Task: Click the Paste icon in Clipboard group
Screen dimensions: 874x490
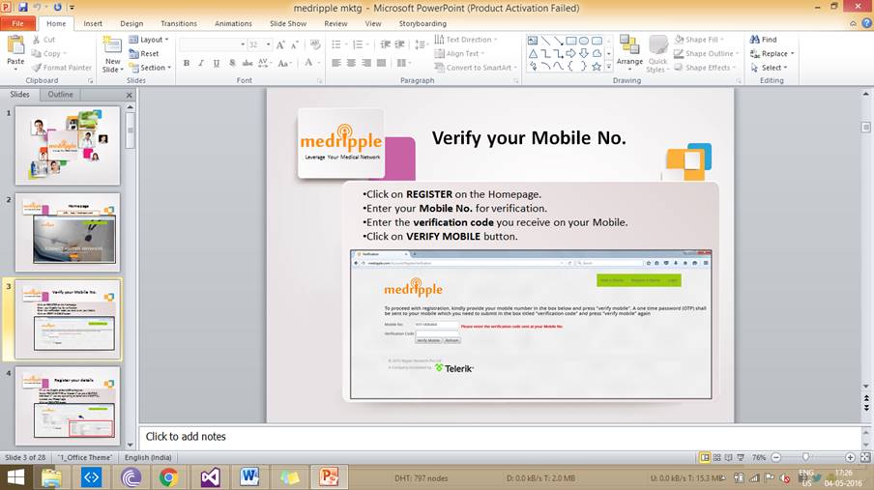Action: coord(15,48)
